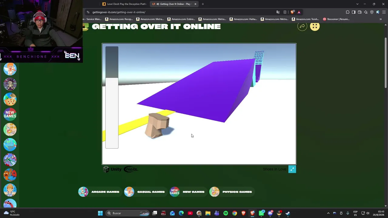This screenshot has height=218, width=388.
Task: Open the maze game icon in sidebar
Action: pos(10,145)
